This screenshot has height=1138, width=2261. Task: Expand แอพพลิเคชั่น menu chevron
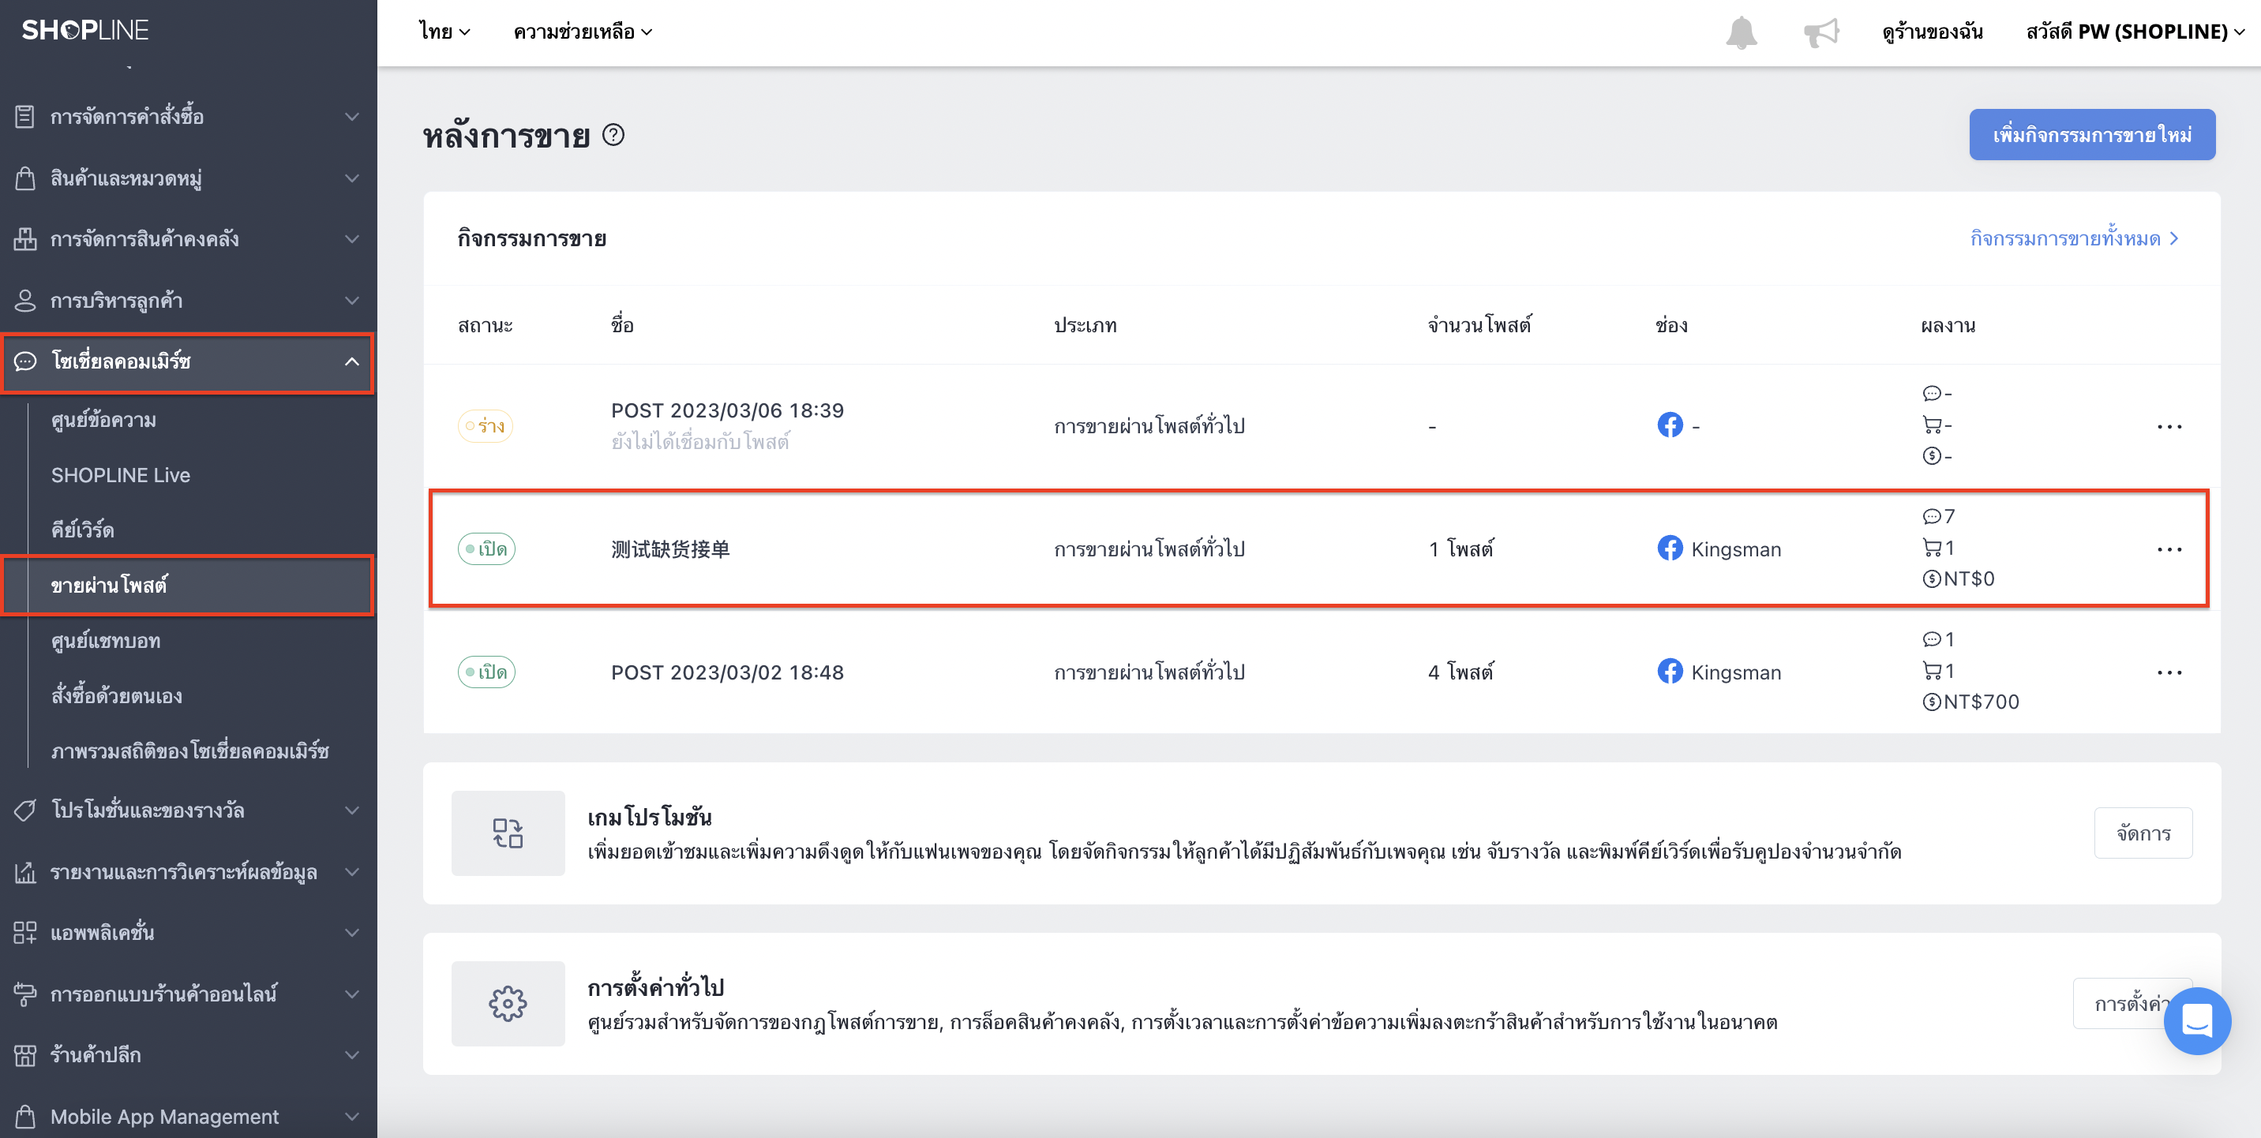352,932
